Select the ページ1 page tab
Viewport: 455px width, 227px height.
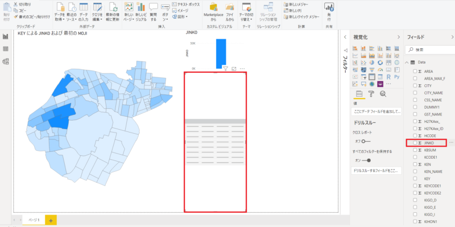click(34, 220)
